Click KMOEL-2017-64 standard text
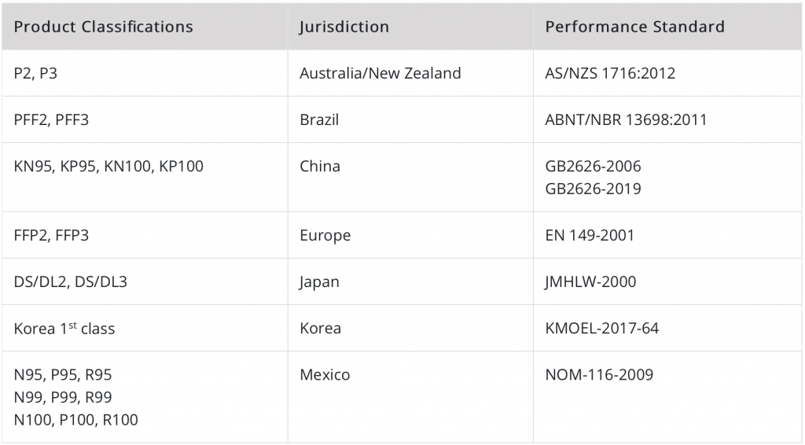Screen dimensions: 805x445 click(x=601, y=328)
